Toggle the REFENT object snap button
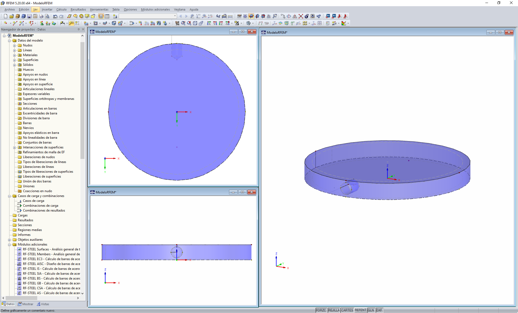518x313 pixels. tap(360, 310)
